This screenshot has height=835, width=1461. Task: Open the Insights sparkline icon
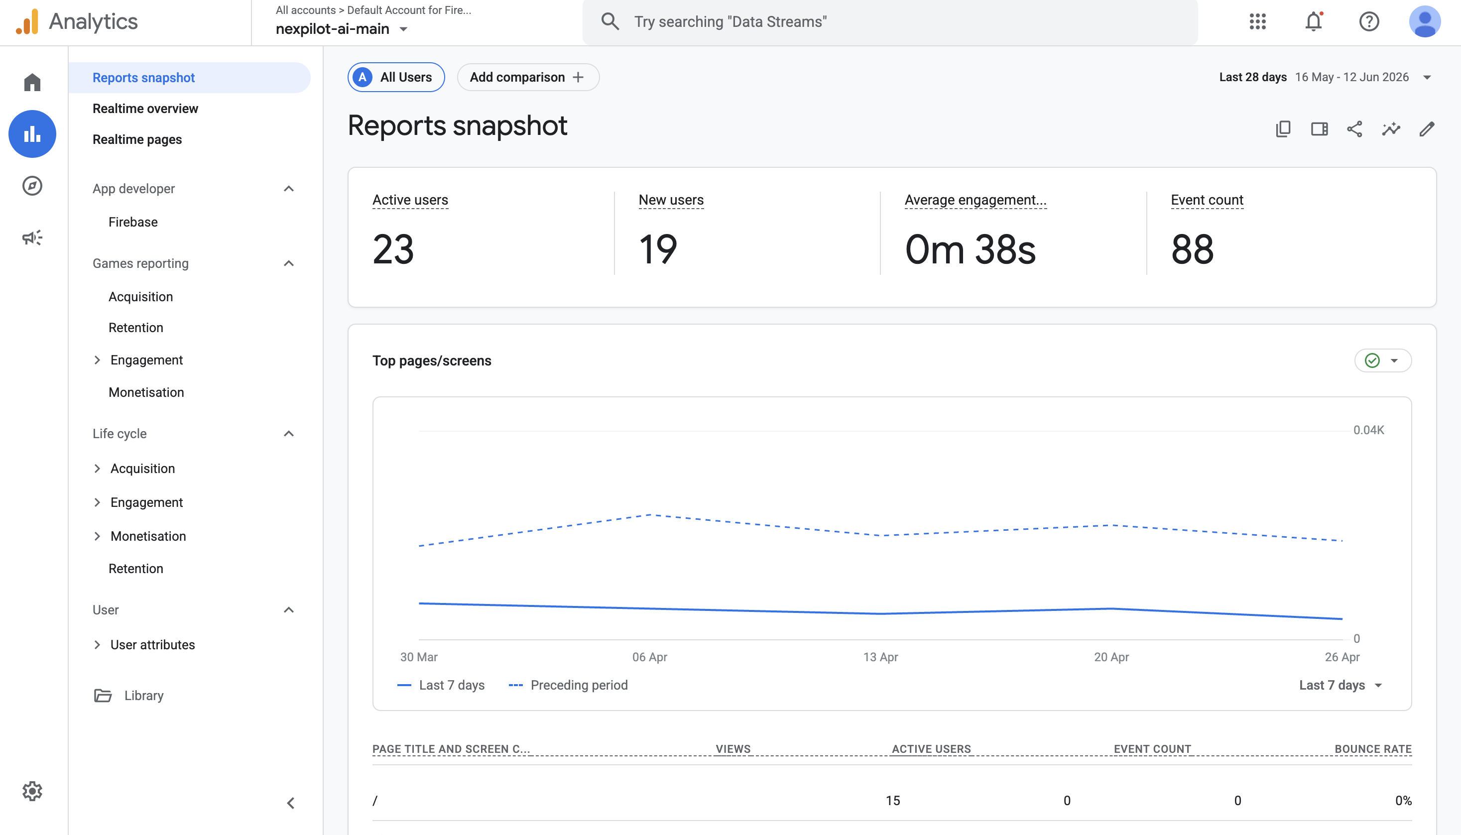click(x=1390, y=129)
